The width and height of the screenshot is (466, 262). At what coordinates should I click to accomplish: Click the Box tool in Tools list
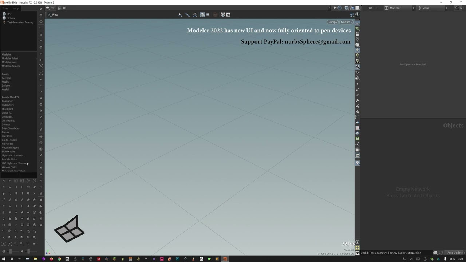tap(9, 14)
